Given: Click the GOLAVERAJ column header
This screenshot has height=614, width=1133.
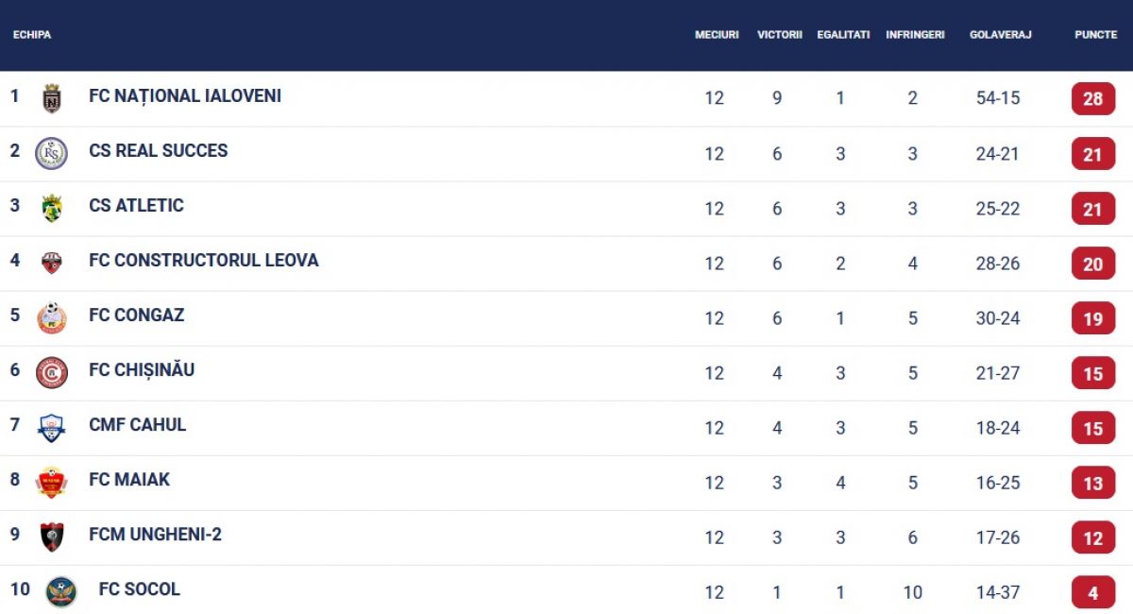Looking at the screenshot, I should coord(1000,35).
